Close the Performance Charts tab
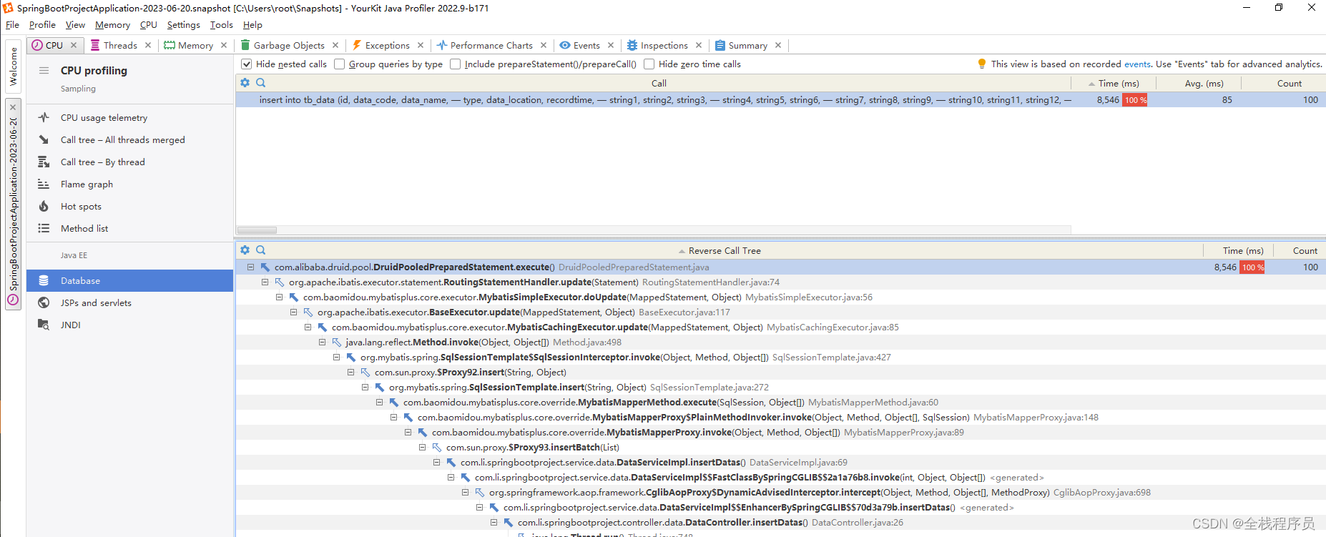 (x=544, y=45)
